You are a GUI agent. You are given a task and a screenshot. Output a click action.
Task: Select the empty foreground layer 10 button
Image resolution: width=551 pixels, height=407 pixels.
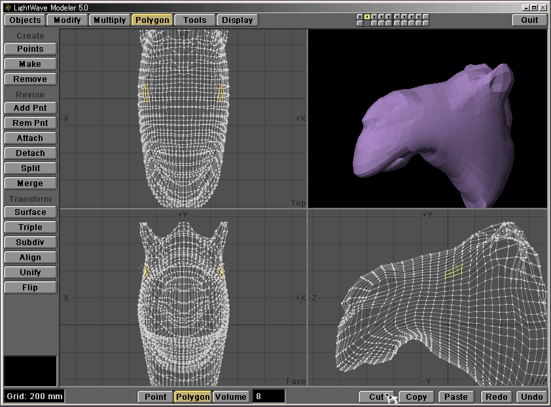point(425,16)
